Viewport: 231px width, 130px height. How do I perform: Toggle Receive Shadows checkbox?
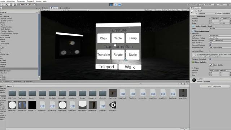(x=210, y=45)
